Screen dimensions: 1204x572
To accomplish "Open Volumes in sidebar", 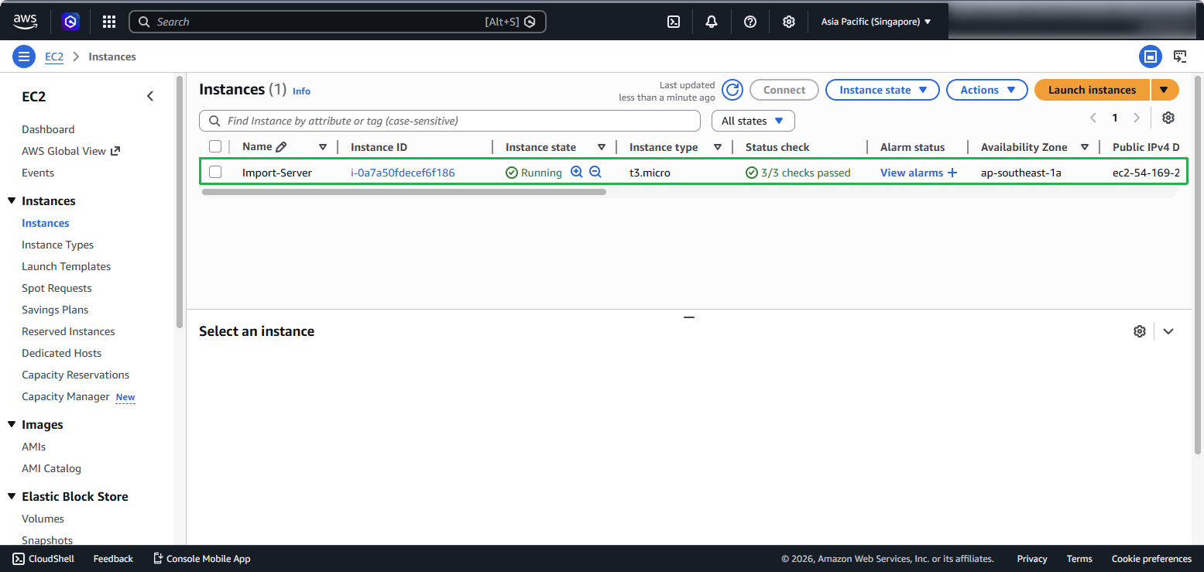I will click(x=43, y=519).
